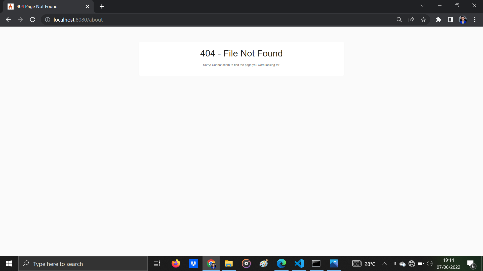Reload the current page
Image resolution: width=483 pixels, height=271 pixels.
[32, 20]
